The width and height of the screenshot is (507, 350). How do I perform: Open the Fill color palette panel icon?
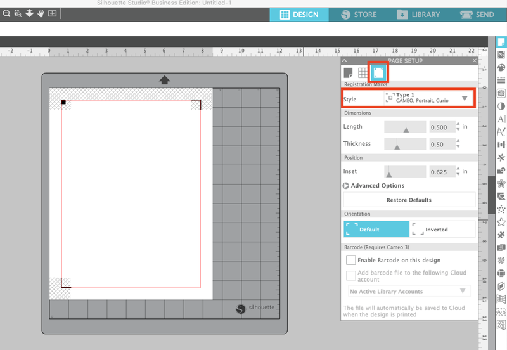point(501,68)
